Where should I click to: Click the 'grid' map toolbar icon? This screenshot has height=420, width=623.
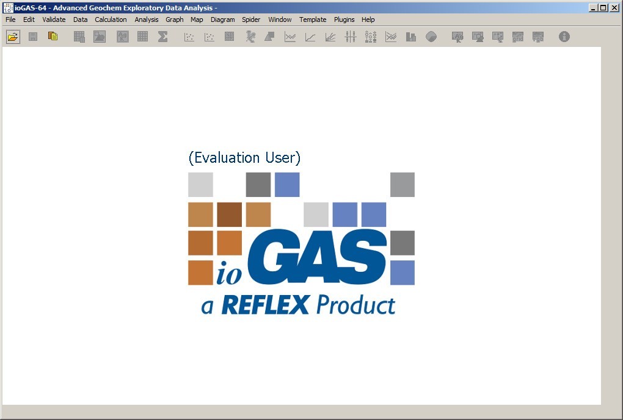tap(518, 37)
